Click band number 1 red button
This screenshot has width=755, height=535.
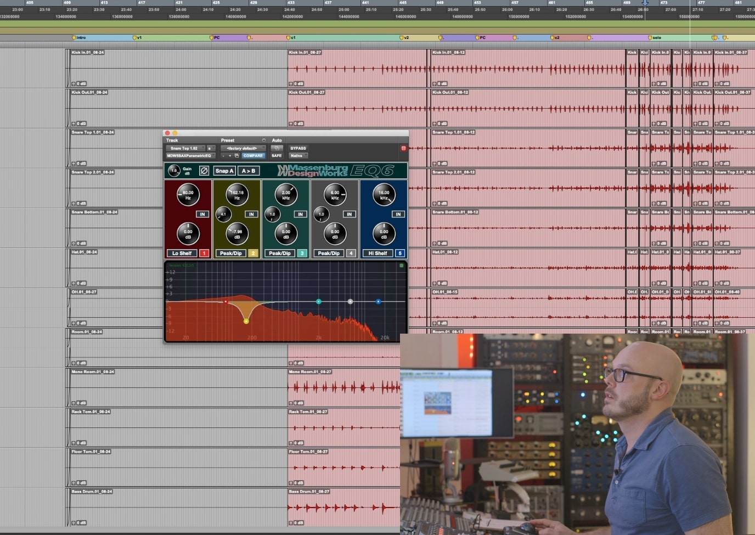(204, 253)
